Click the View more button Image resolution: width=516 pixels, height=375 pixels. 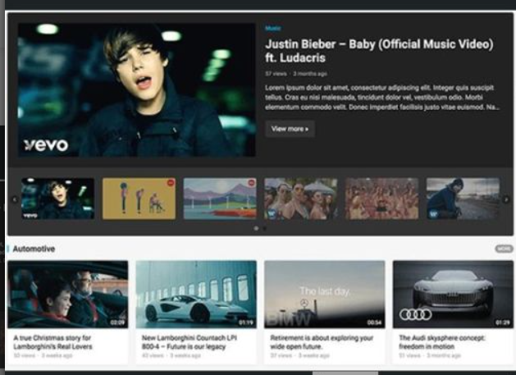pyautogui.click(x=290, y=129)
